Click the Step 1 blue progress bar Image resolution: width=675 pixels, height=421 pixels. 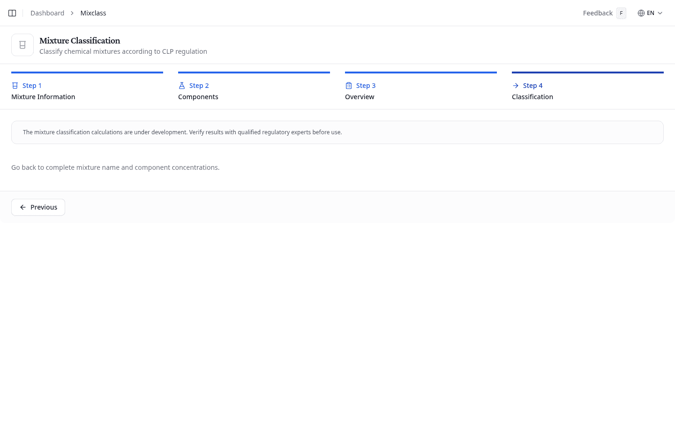click(x=87, y=73)
